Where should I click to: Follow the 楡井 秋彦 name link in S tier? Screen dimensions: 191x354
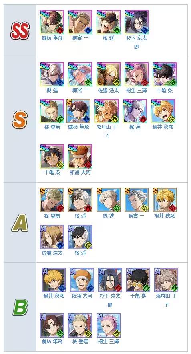(163, 127)
